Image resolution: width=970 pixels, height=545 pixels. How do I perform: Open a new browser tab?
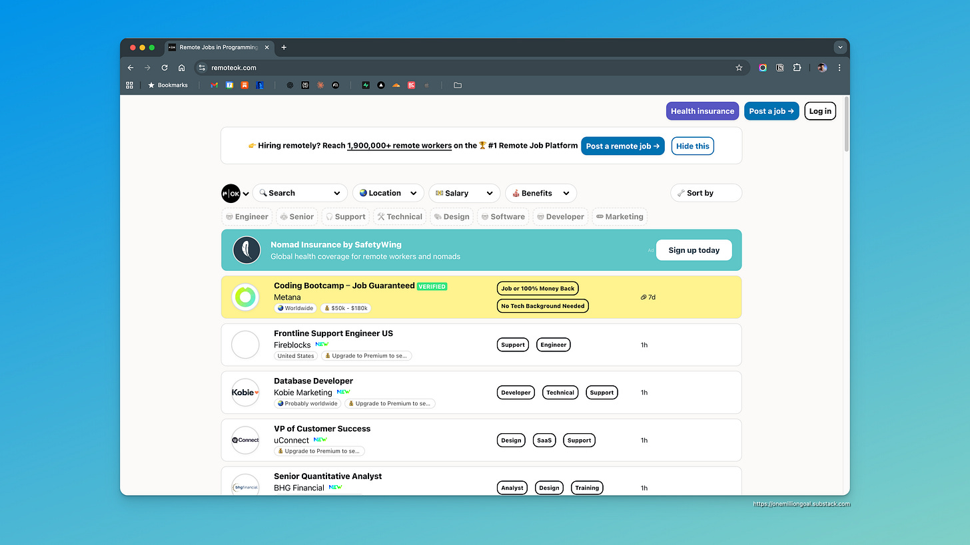click(284, 47)
